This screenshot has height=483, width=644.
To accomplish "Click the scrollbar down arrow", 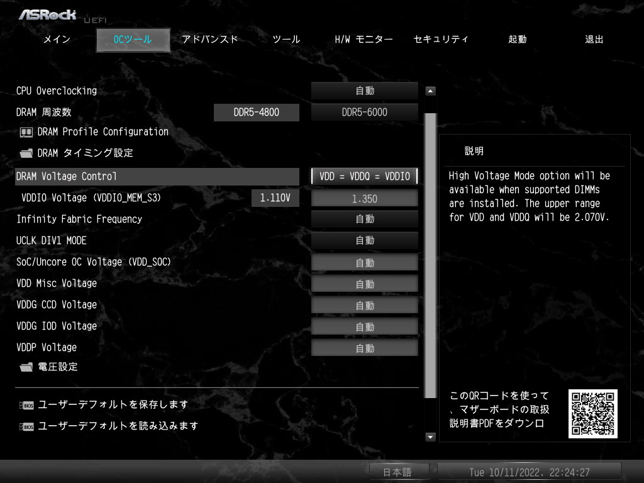I will (x=430, y=436).
